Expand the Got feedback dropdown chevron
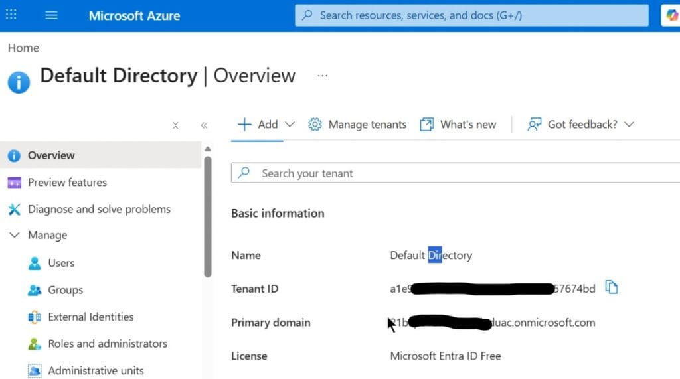This screenshot has height=379, width=680. tap(630, 125)
